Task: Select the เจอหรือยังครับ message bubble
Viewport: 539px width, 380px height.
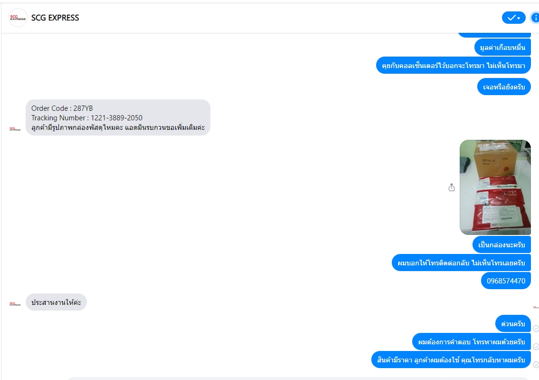Action: [504, 87]
